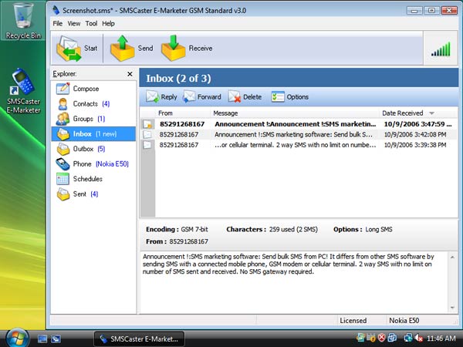Click the signal strength indicator
The image size is (463, 347).
tap(441, 49)
